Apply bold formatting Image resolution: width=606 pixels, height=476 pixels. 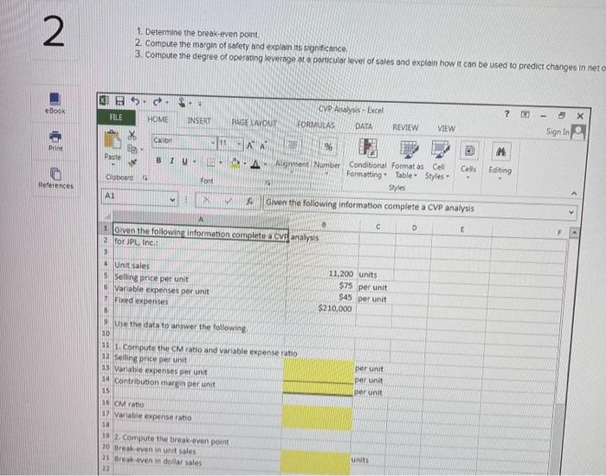[x=158, y=160]
